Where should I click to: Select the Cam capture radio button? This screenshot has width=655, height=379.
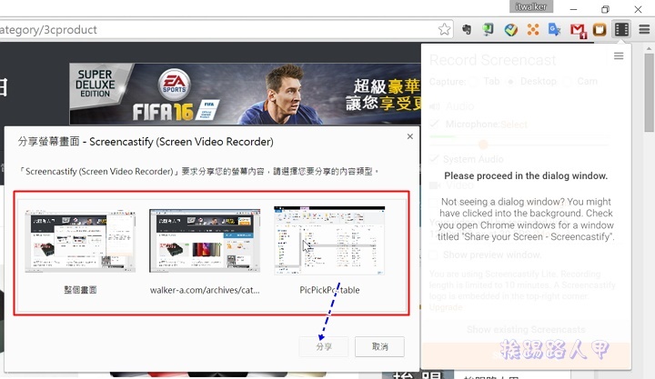pyautogui.click(x=568, y=82)
